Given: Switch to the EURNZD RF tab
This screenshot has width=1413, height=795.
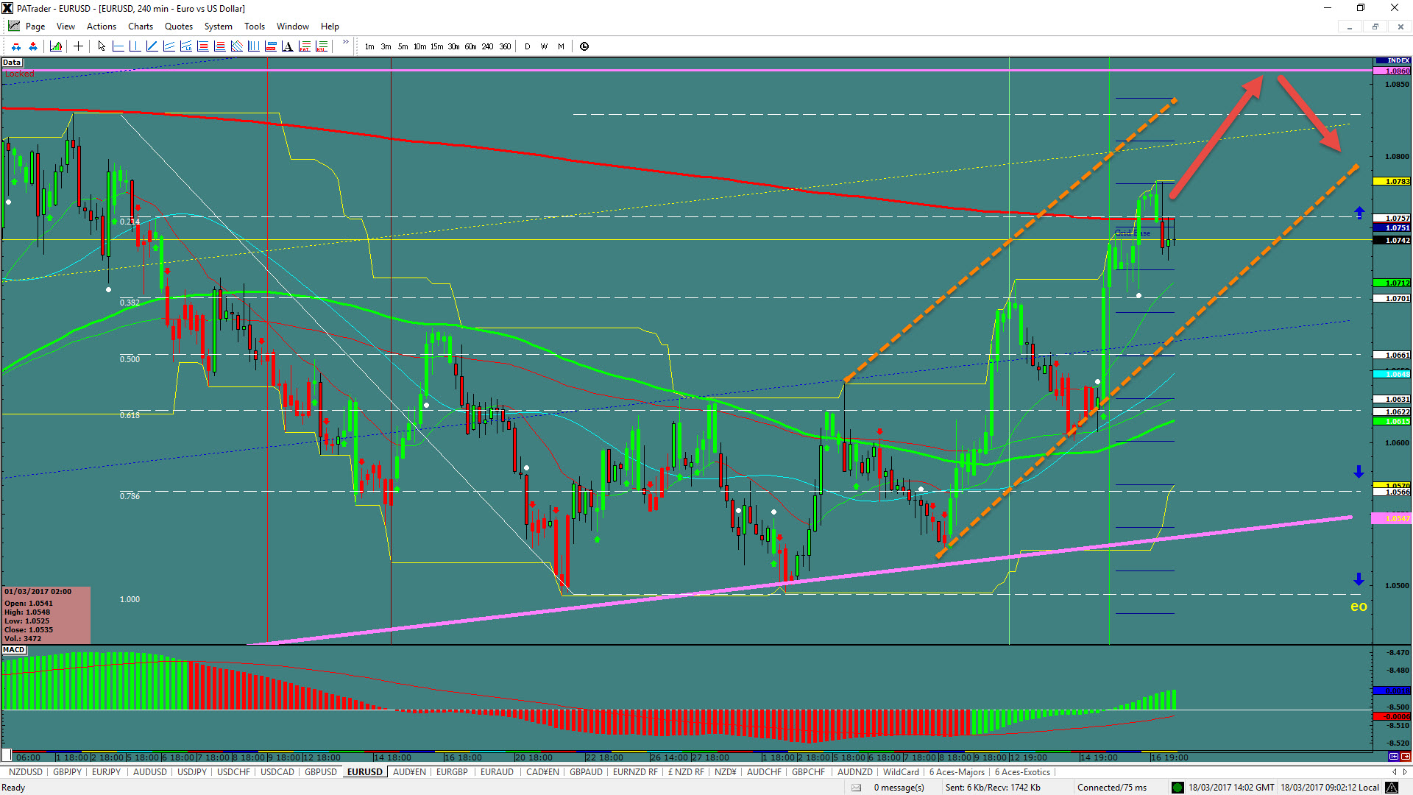Looking at the screenshot, I should [635, 772].
